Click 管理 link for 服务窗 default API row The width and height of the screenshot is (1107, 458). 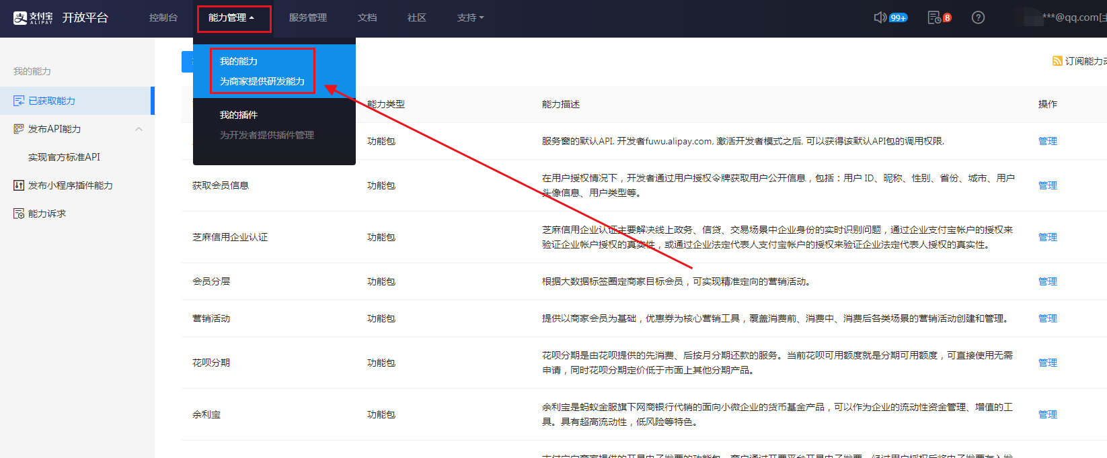(1048, 141)
